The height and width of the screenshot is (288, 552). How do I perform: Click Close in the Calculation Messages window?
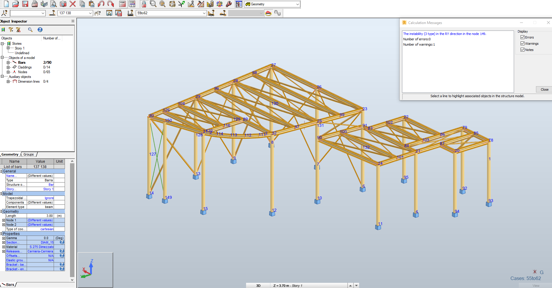click(544, 89)
